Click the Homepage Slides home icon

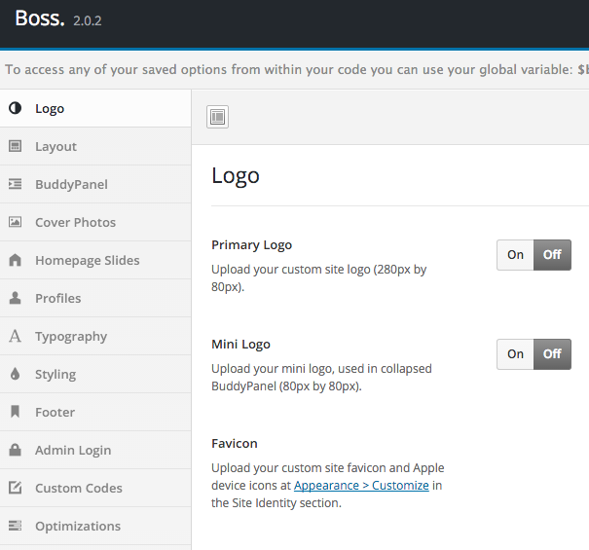click(15, 260)
